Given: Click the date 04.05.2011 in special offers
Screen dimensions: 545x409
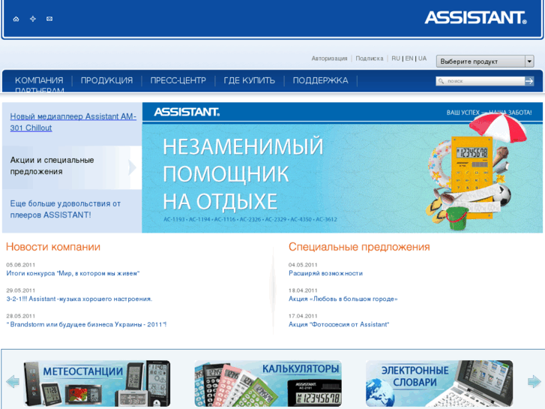Looking at the screenshot, I should (x=303, y=265).
